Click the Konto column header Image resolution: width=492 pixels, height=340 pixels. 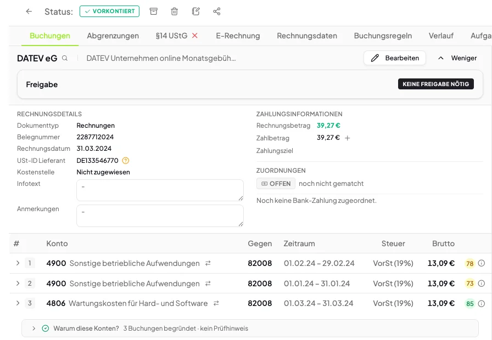pos(57,244)
